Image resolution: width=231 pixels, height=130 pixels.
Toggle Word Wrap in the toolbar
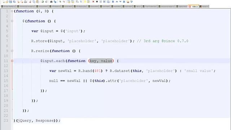[77, 2]
